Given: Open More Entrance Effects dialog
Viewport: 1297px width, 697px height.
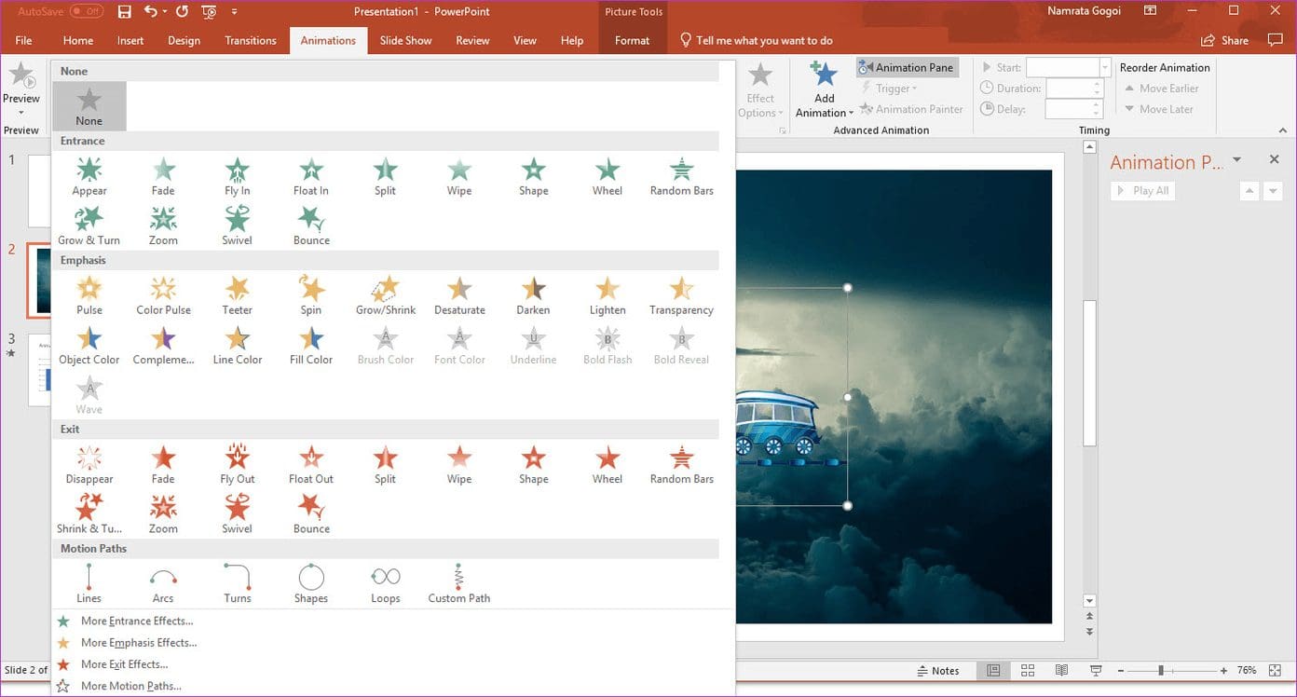Looking at the screenshot, I should [x=137, y=621].
